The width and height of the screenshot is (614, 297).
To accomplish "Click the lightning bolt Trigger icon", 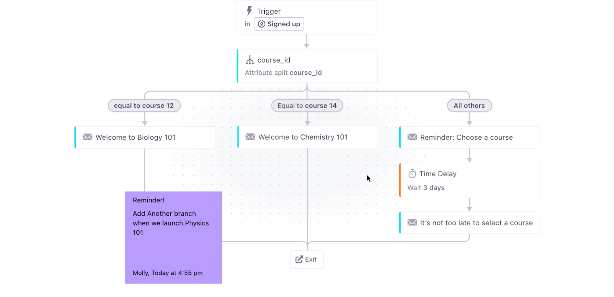I will pyautogui.click(x=249, y=11).
